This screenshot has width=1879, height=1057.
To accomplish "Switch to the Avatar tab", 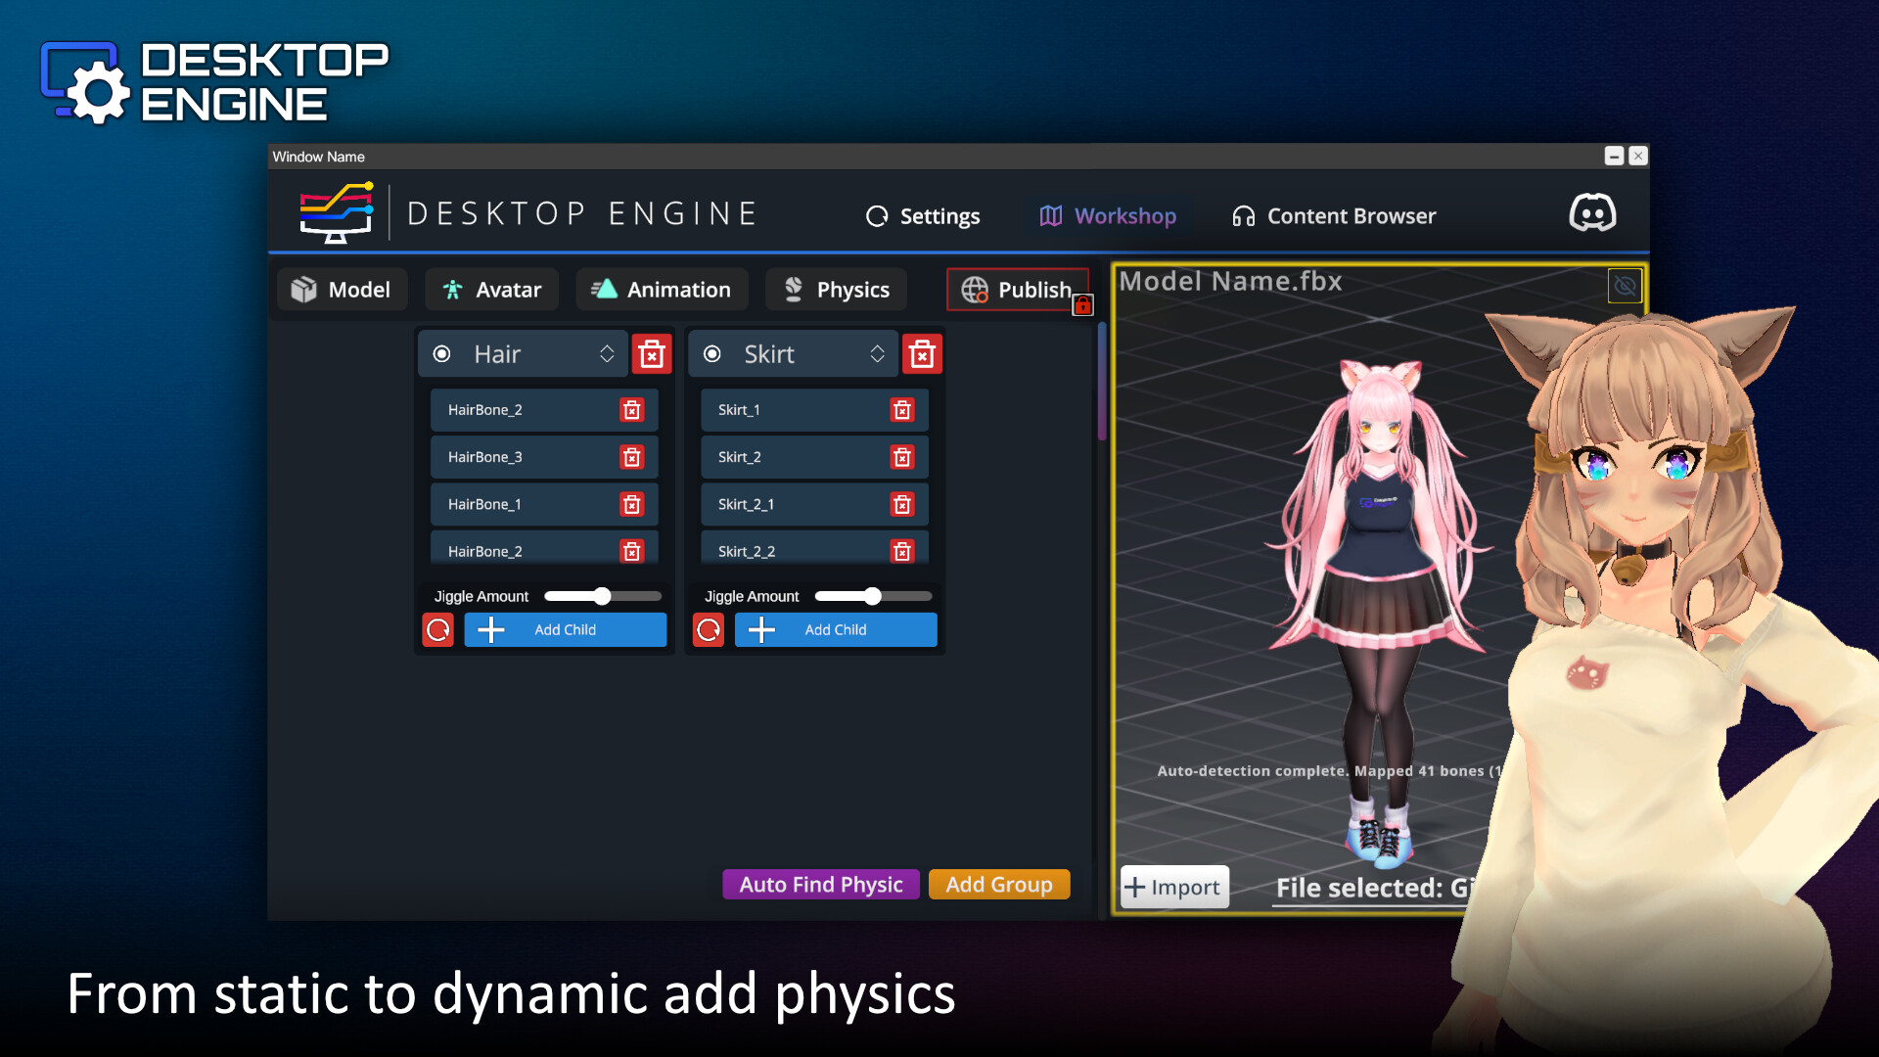I will (x=491, y=290).
